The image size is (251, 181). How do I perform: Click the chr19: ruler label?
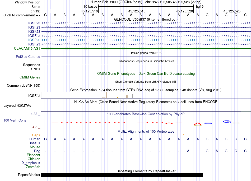point(35,11)
